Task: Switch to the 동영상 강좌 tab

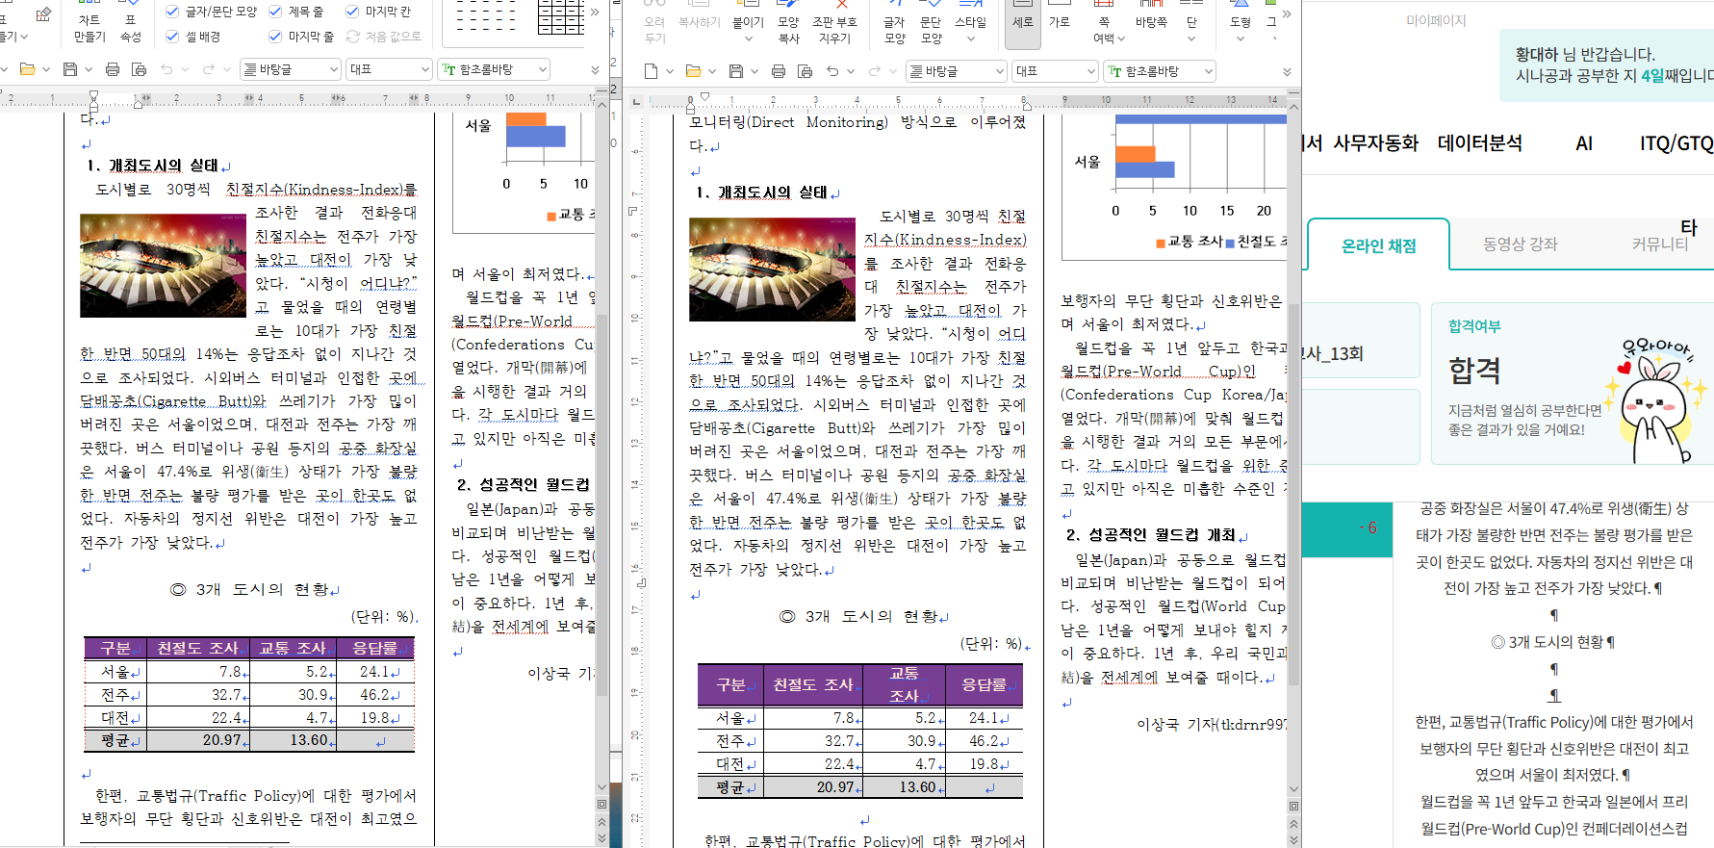Action: (1520, 244)
